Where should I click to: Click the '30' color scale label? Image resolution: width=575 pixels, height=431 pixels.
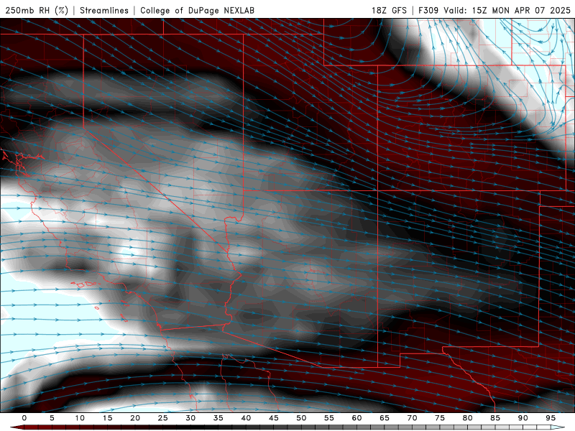[190, 418]
